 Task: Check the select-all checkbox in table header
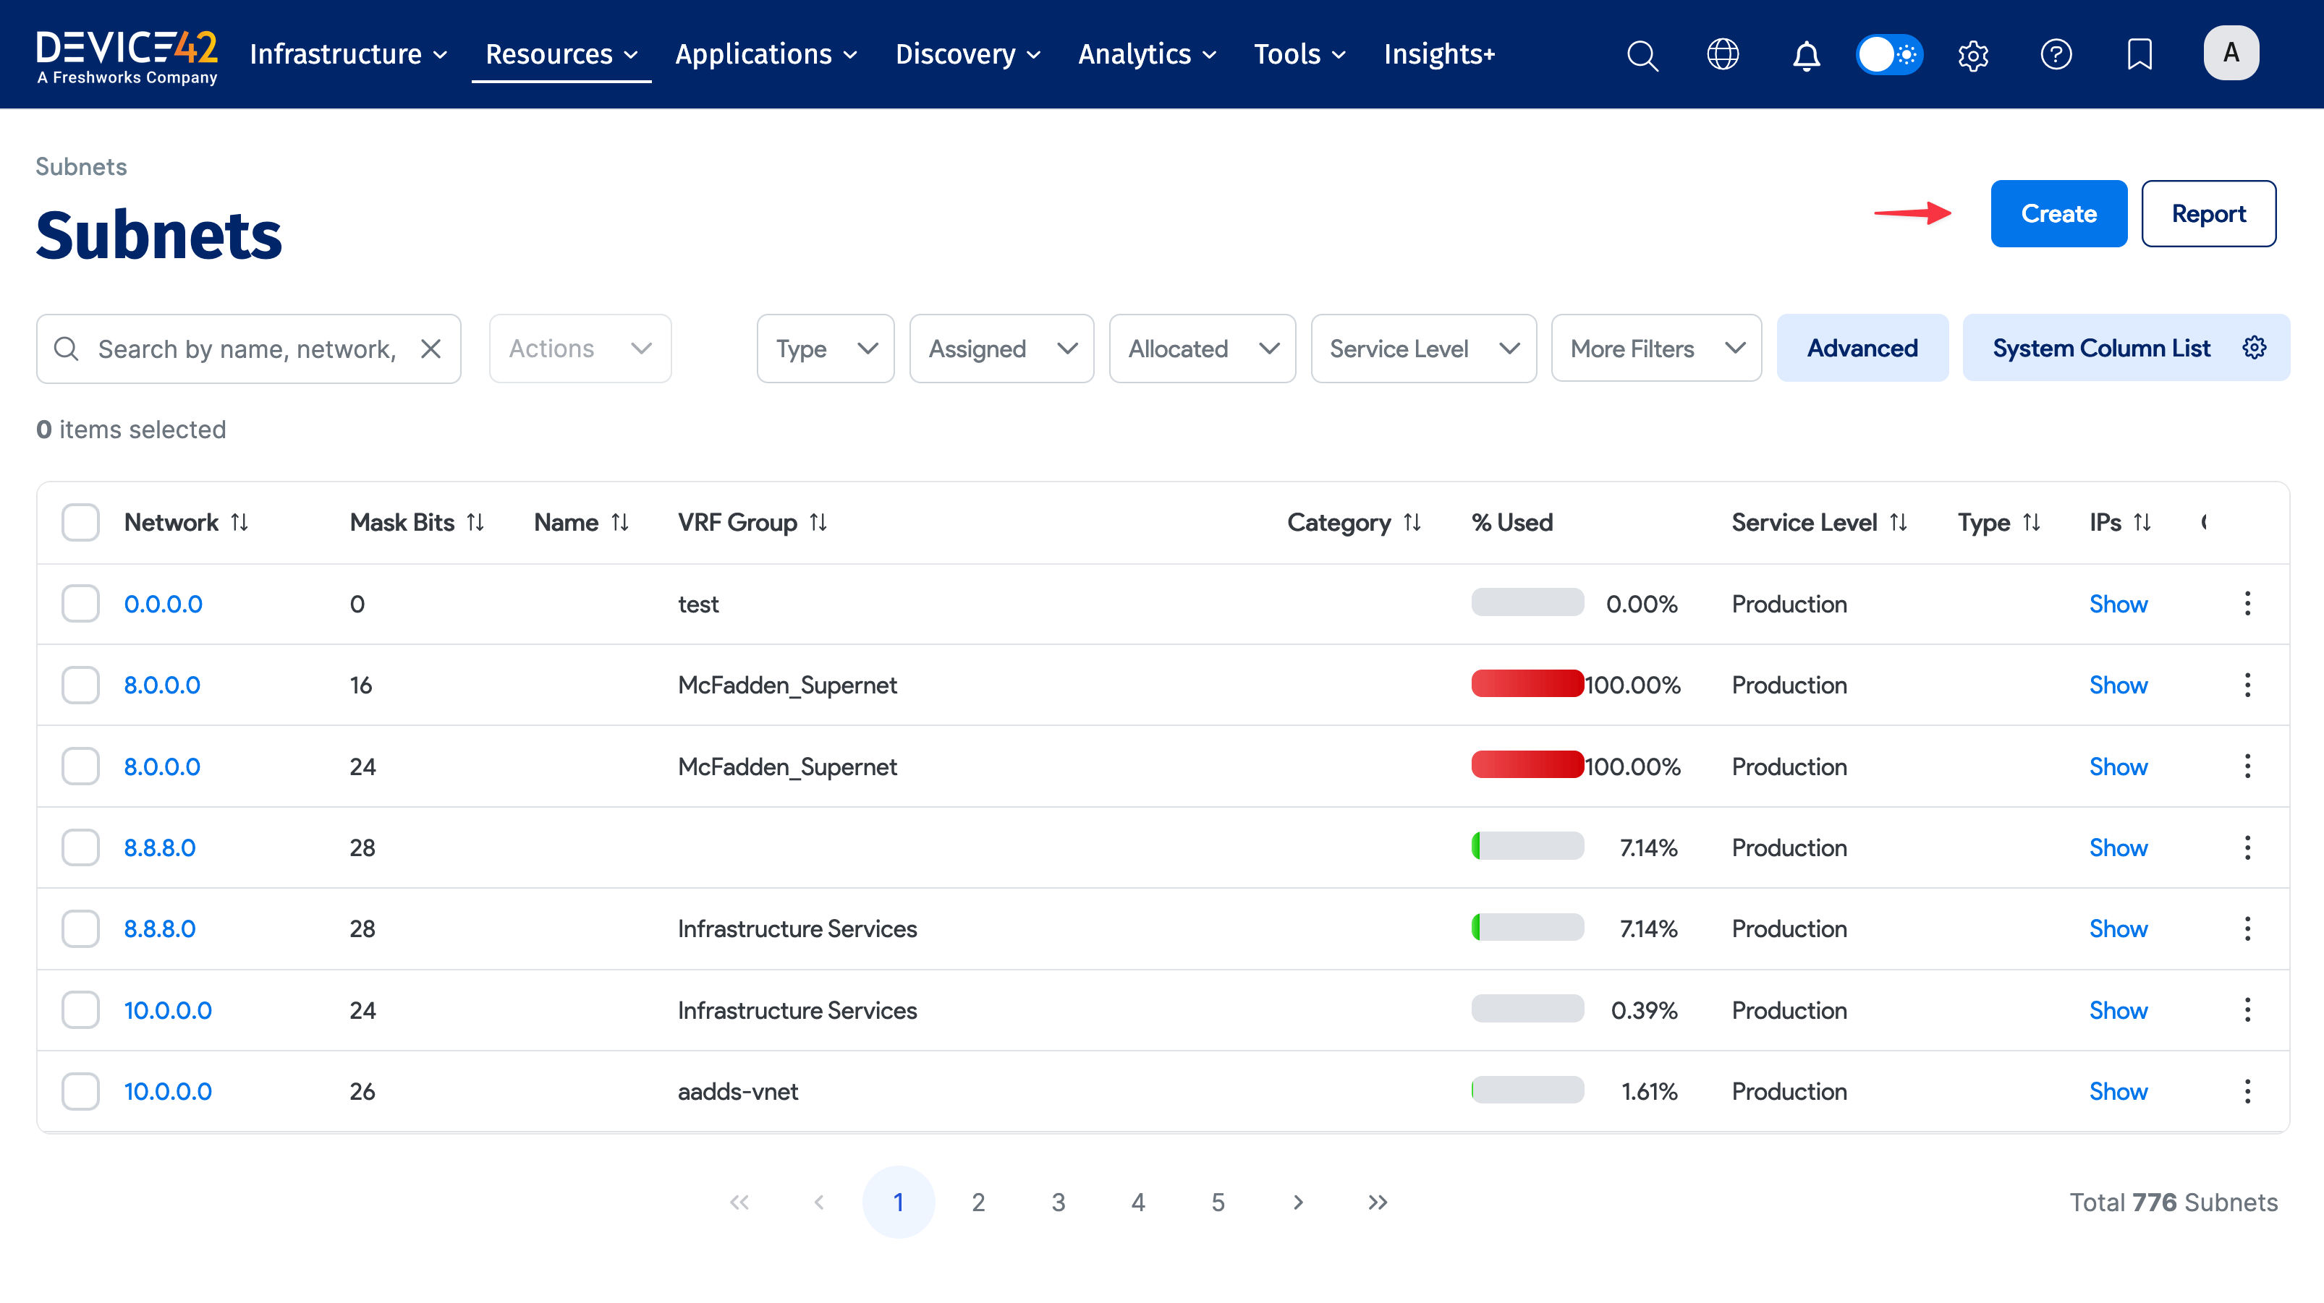(x=80, y=521)
